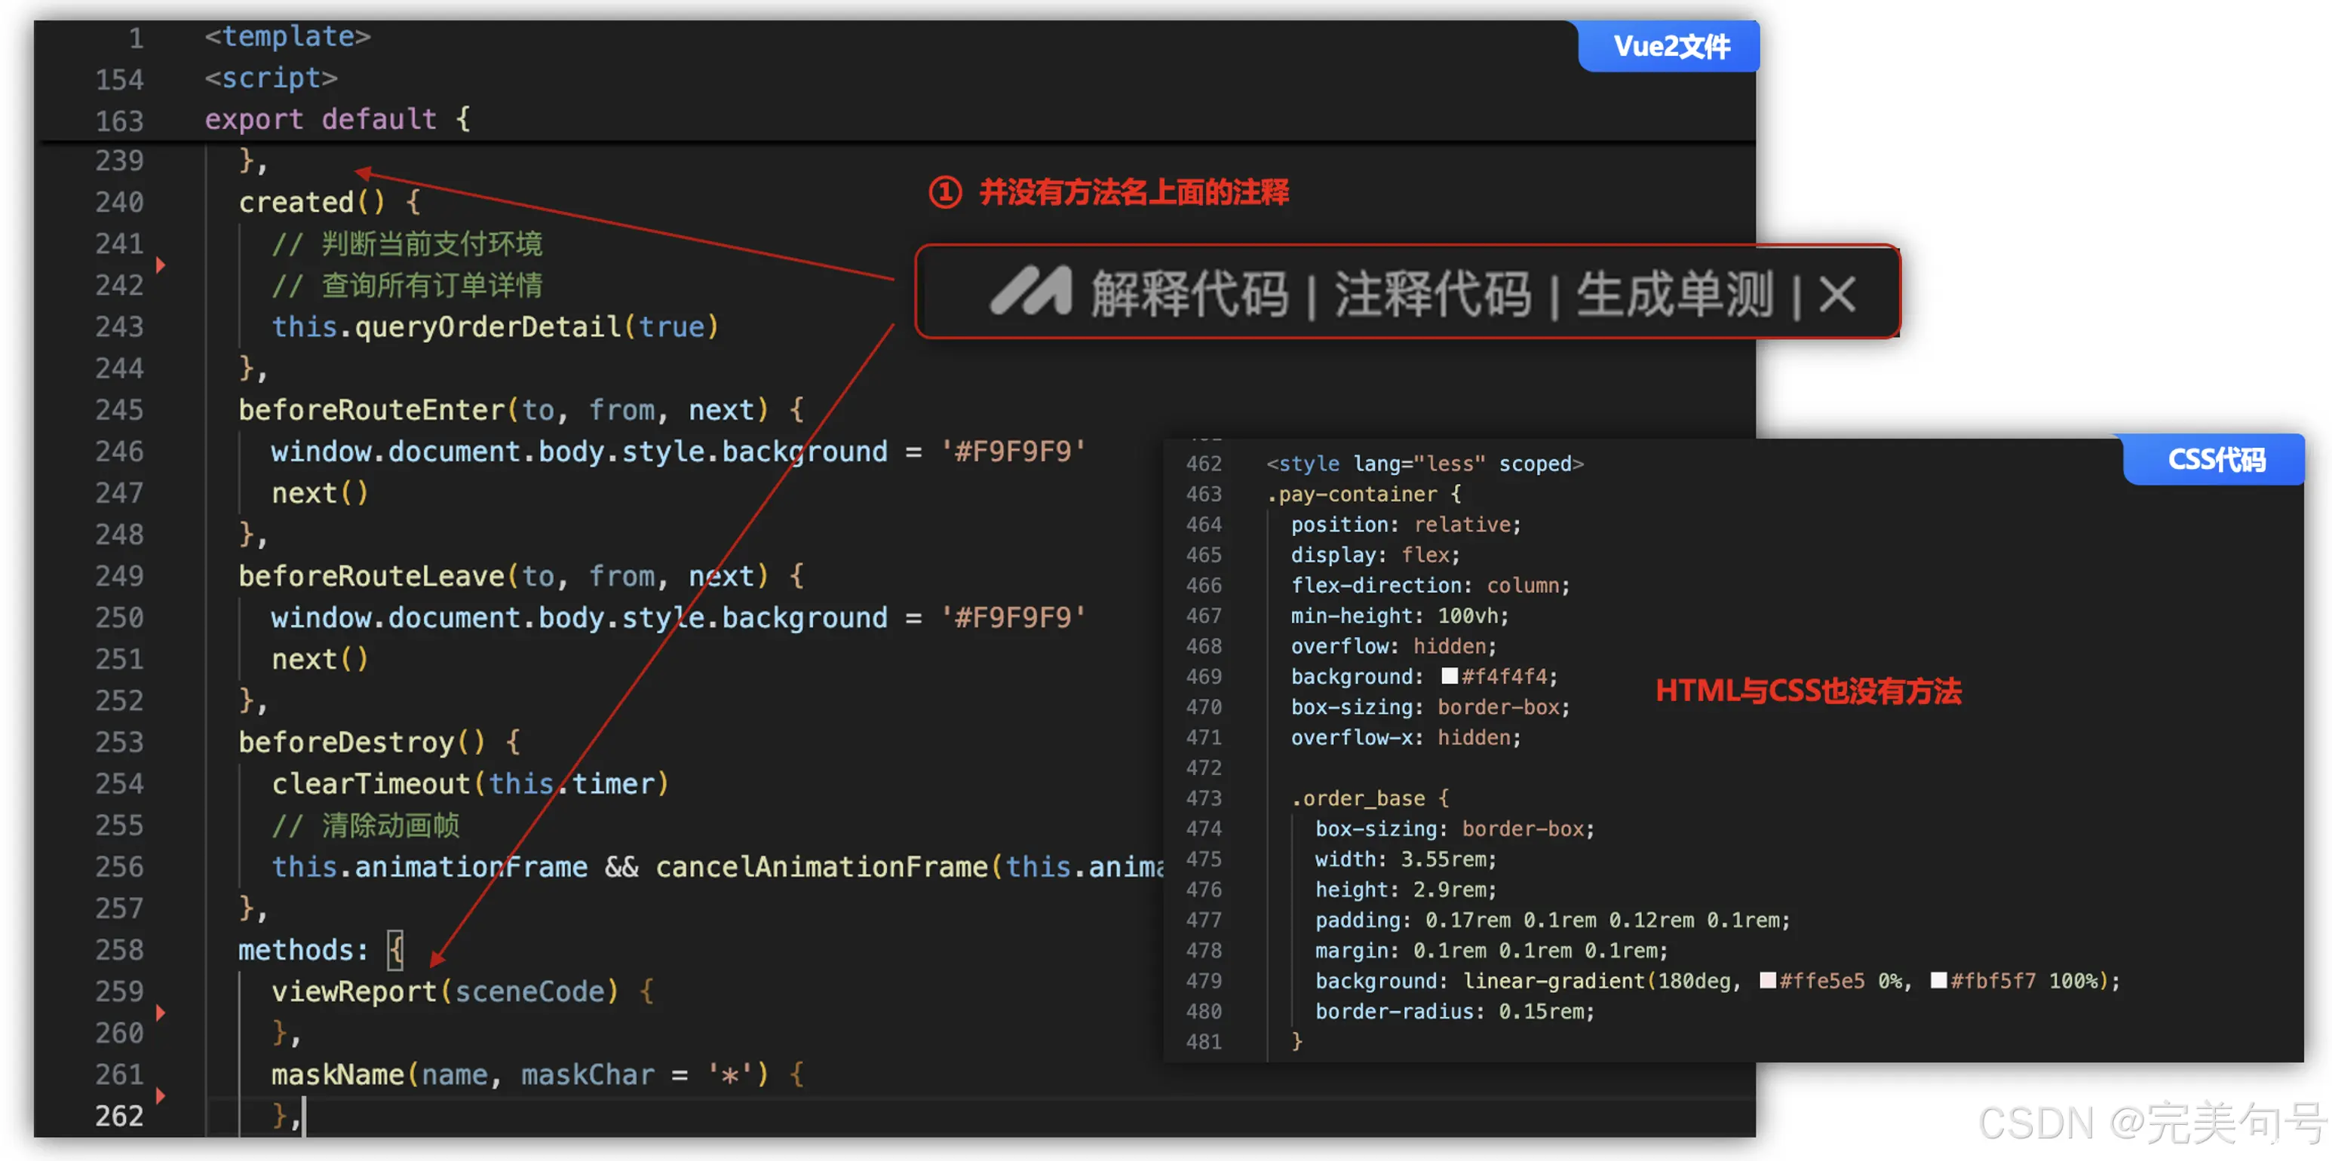Click sceneCode parameter on line 259
Viewport: 2332px width, 1161px height.
coord(529,991)
